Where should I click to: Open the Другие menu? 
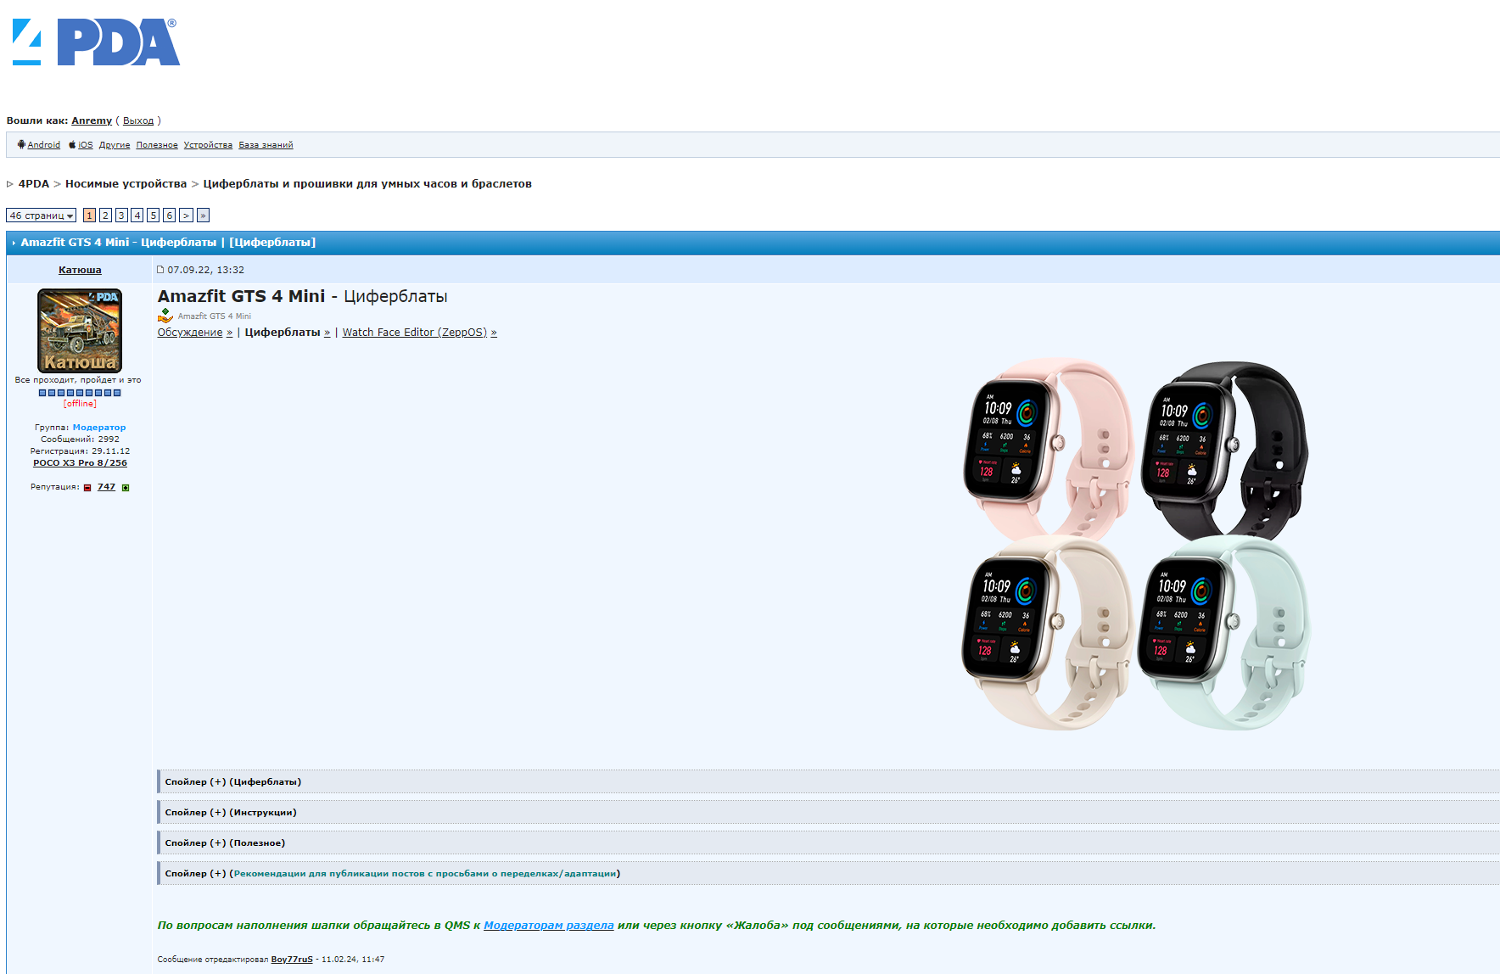115,145
